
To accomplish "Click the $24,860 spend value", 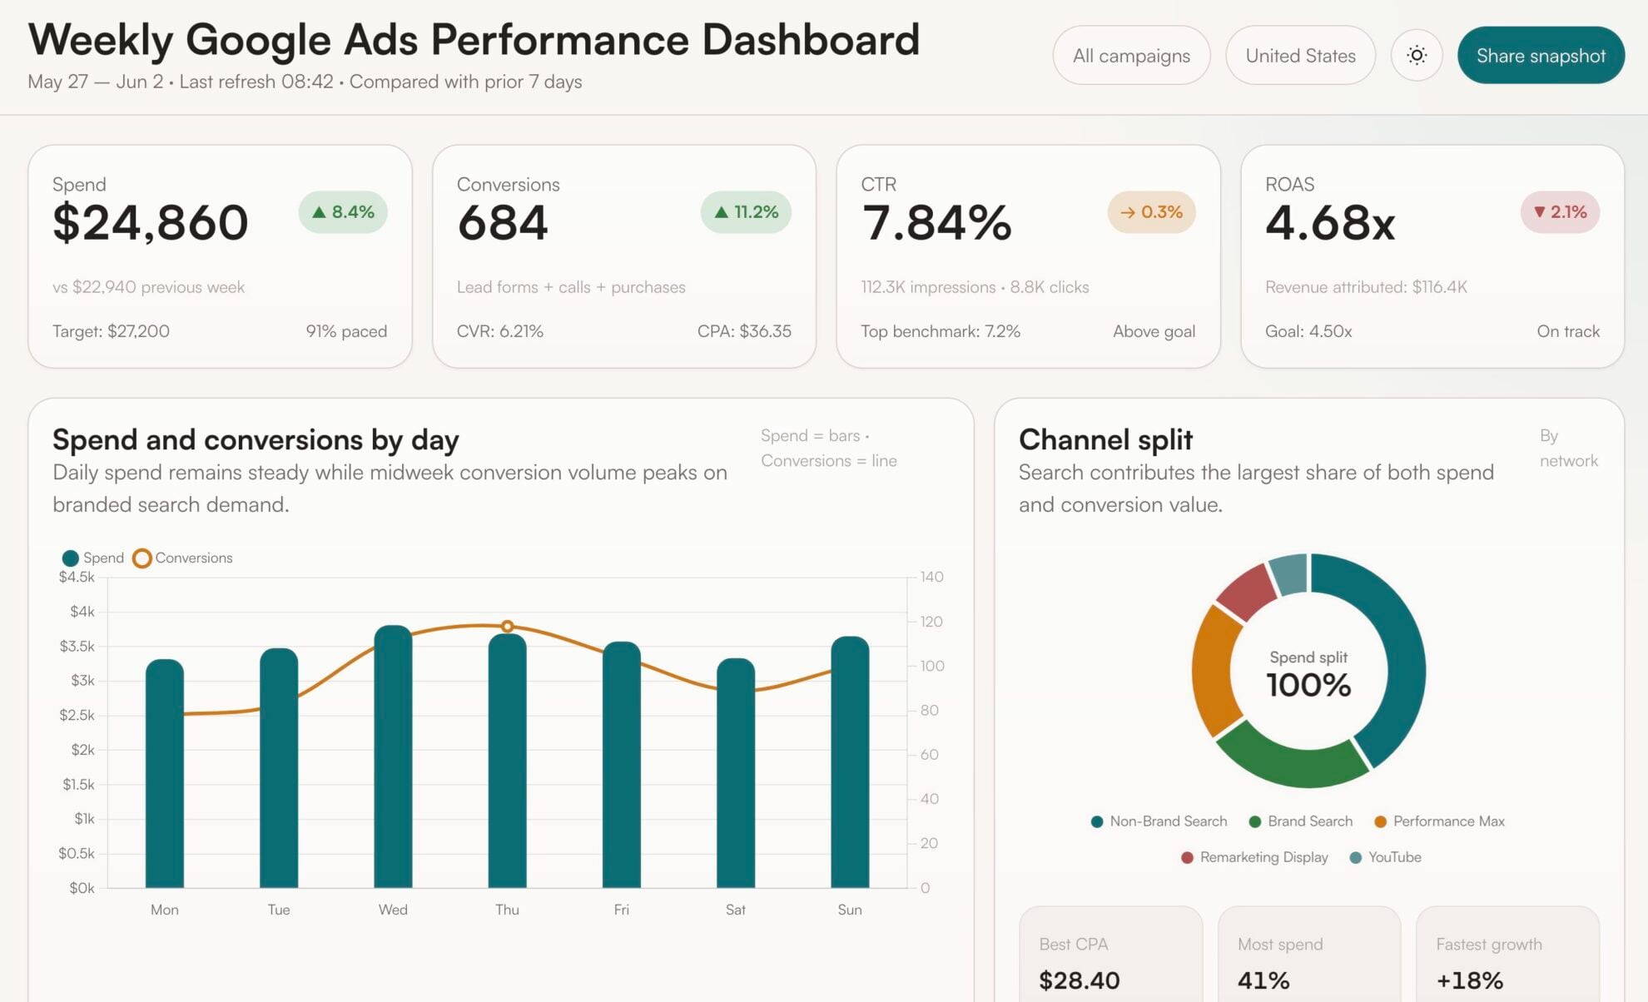I will (x=150, y=223).
